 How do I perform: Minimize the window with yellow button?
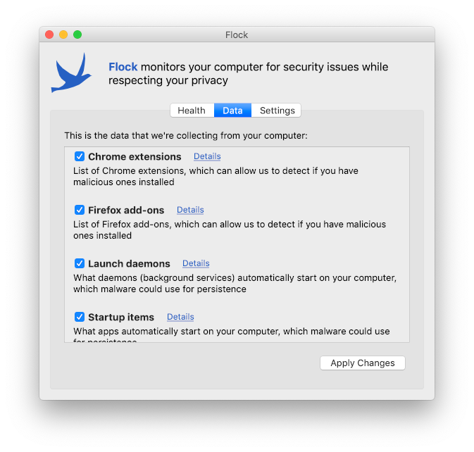tap(63, 34)
